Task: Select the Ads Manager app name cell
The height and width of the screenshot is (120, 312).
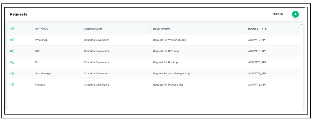Action: pos(43,74)
